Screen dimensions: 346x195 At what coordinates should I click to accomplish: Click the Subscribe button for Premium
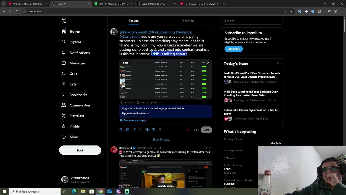pyautogui.click(x=234, y=49)
